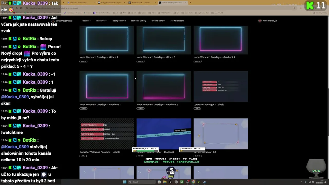Open the For Advertisers page
Viewport: 329px width, 185px height.
tap(177, 21)
